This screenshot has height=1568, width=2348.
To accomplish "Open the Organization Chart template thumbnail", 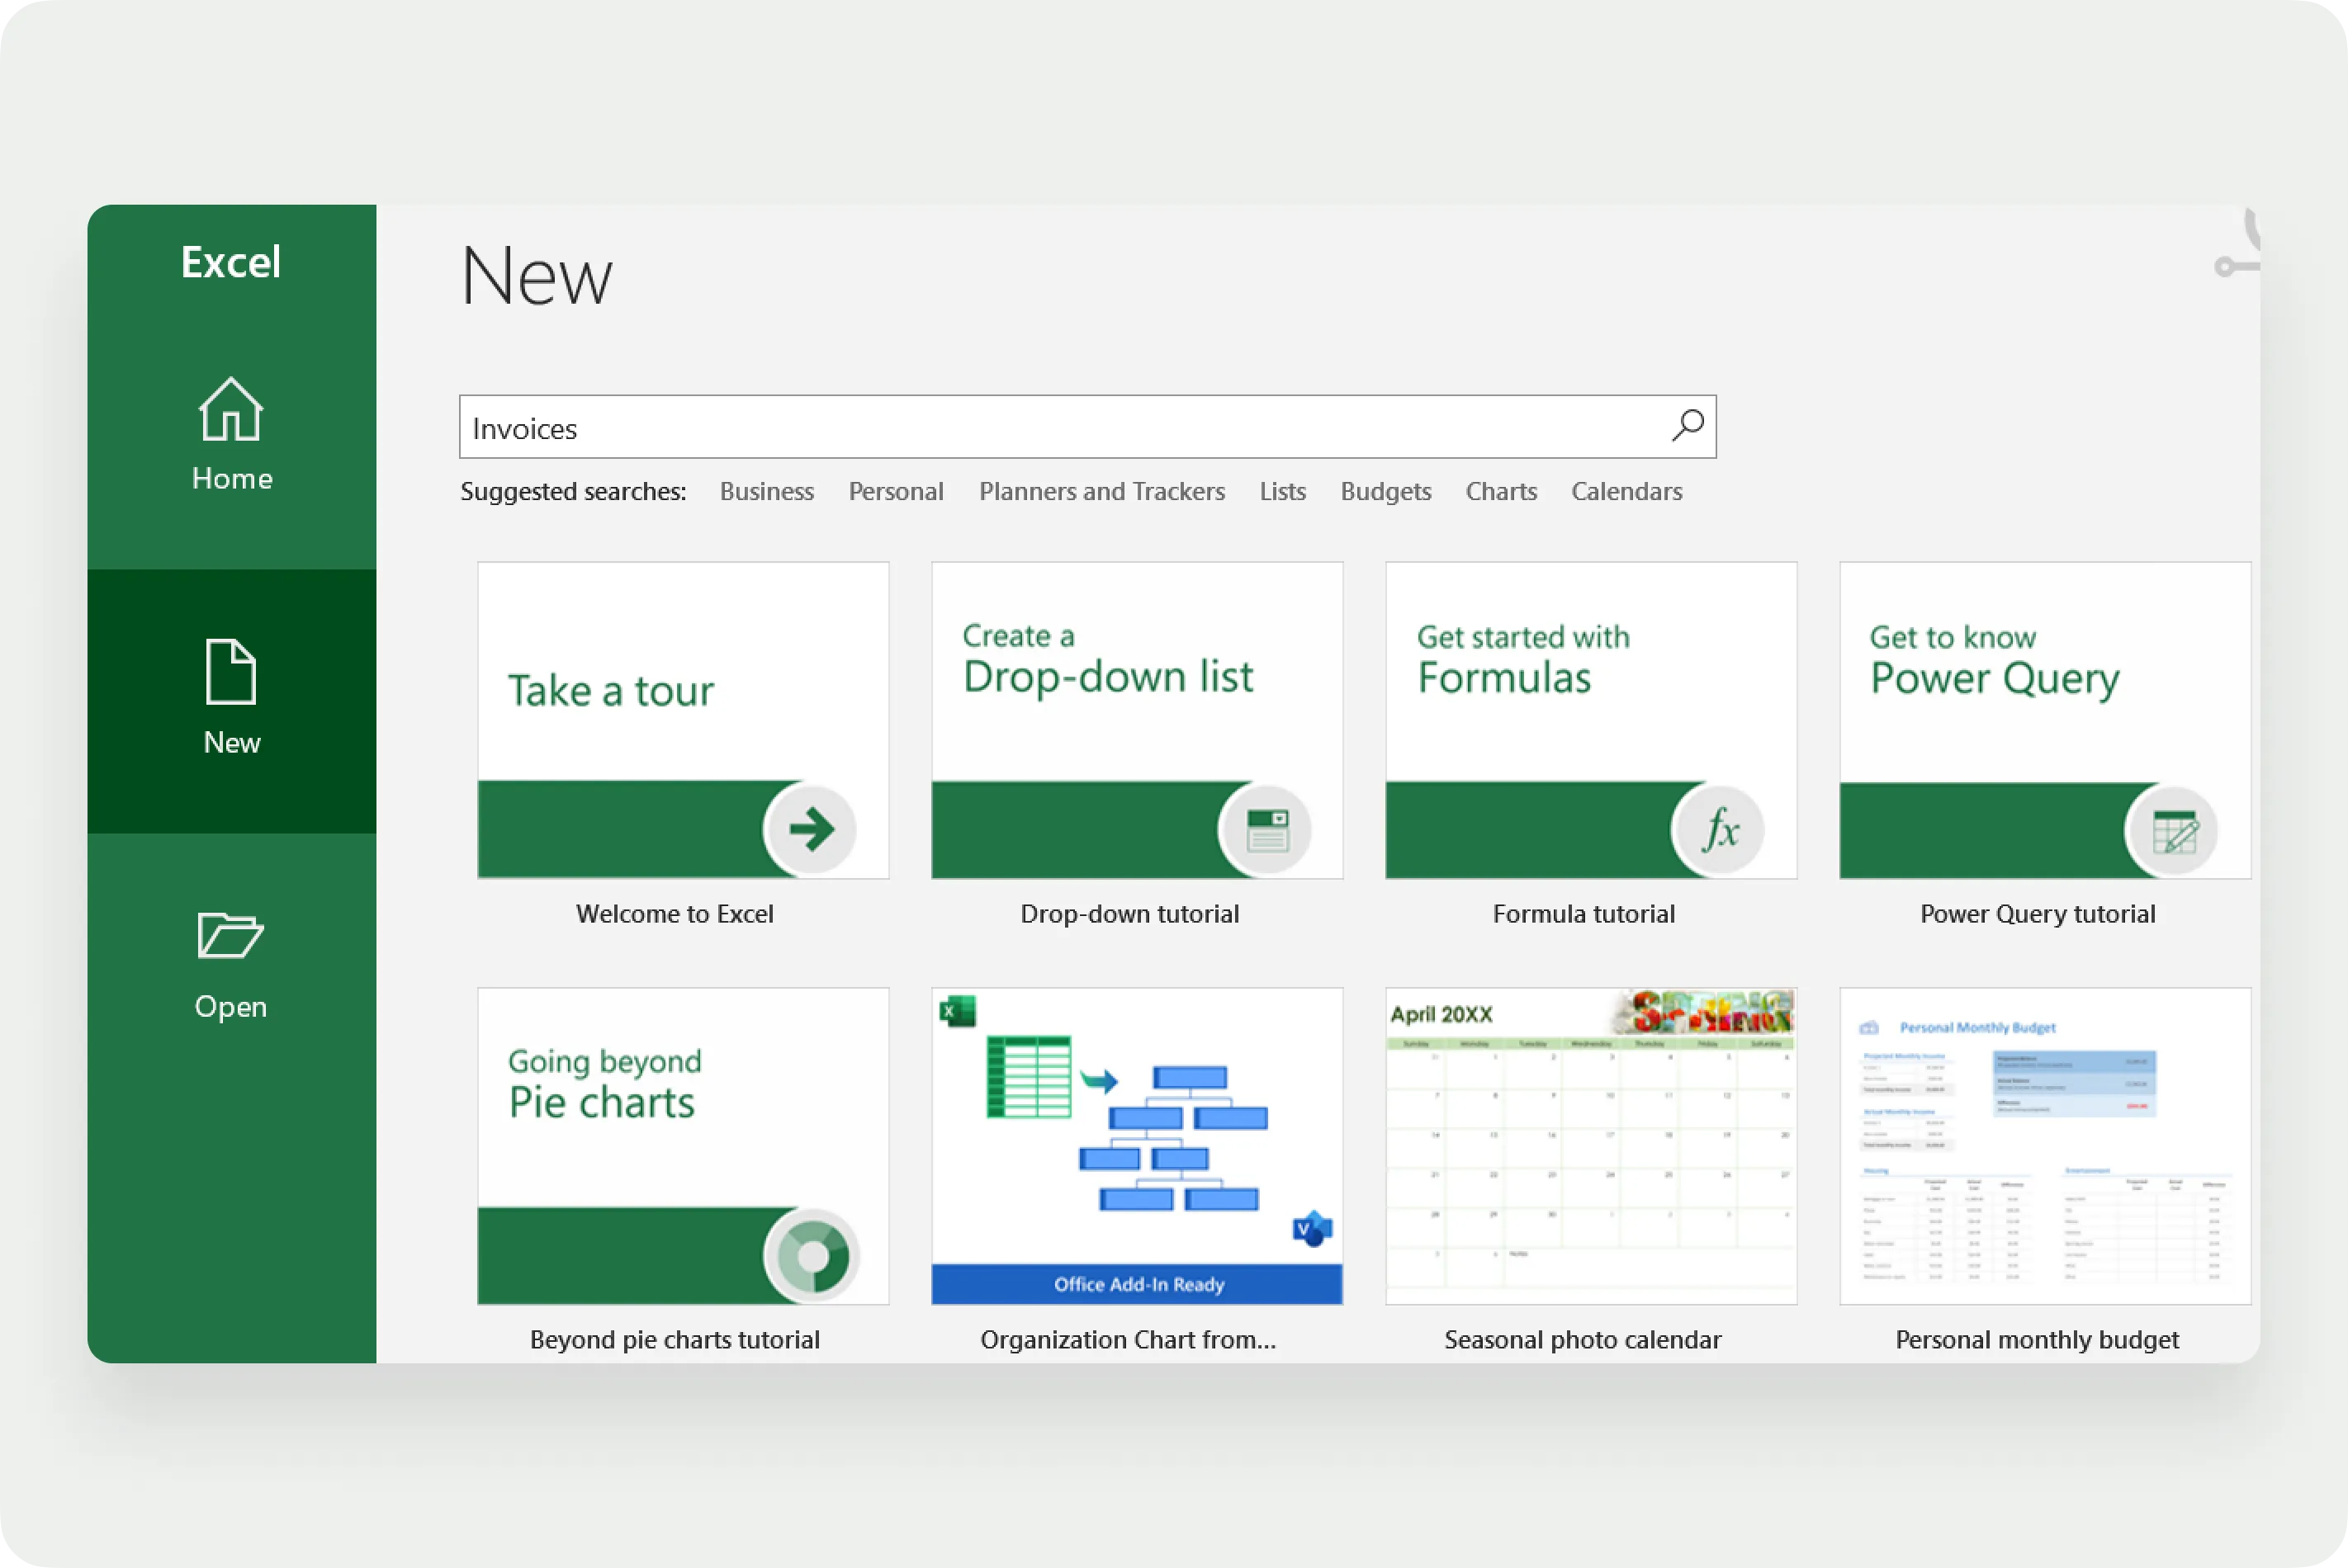I will click(1137, 1147).
